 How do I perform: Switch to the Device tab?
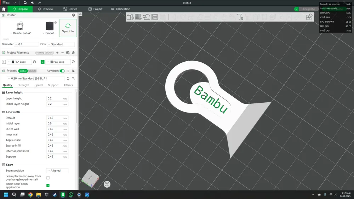click(x=70, y=9)
